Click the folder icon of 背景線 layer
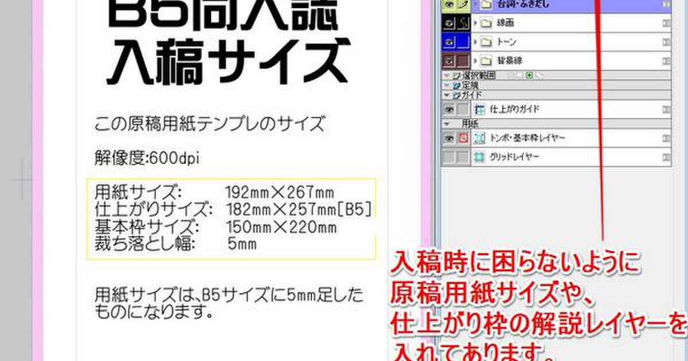 [x=486, y=61]
